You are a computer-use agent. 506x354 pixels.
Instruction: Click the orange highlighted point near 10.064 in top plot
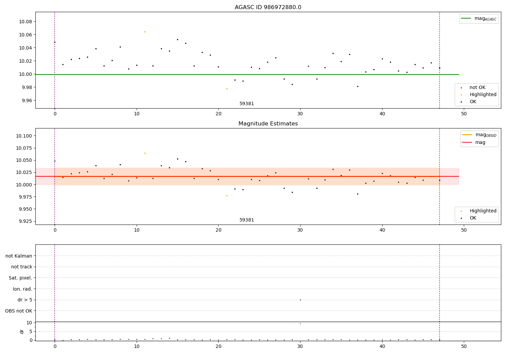point(145,32)
